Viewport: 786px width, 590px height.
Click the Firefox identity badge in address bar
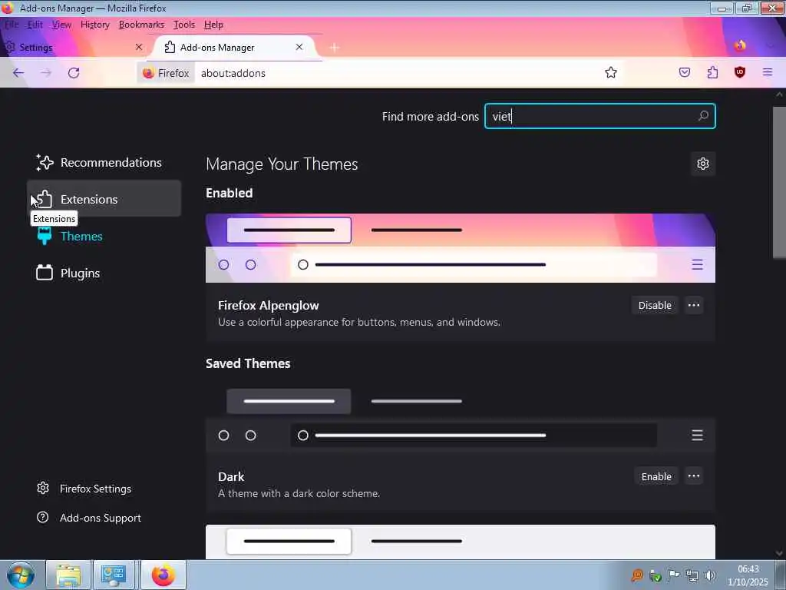tap(166, 73)
